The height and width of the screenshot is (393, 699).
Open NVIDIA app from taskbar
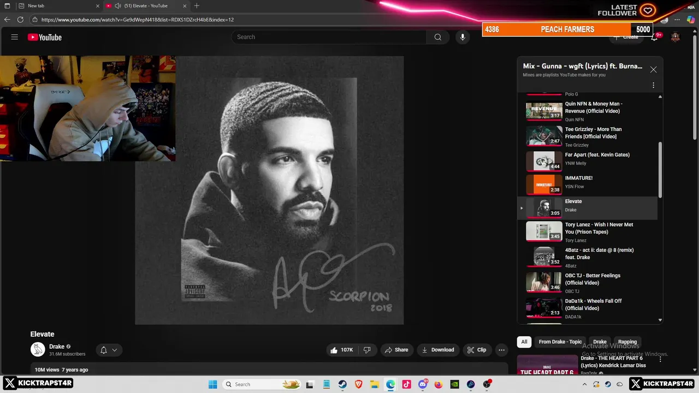click(454, 384)
